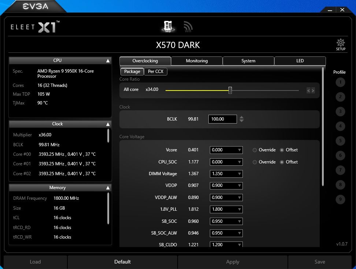Click the AMD Ryzen 9 5950X spec text
This screenshot has height=269, width=356.
pyautogui.click(x=66, y=74)
